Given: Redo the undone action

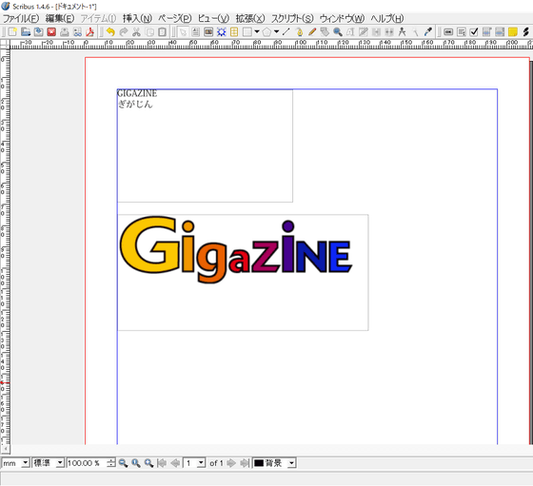Looking at the screenshot, I should tap(124, 32).
